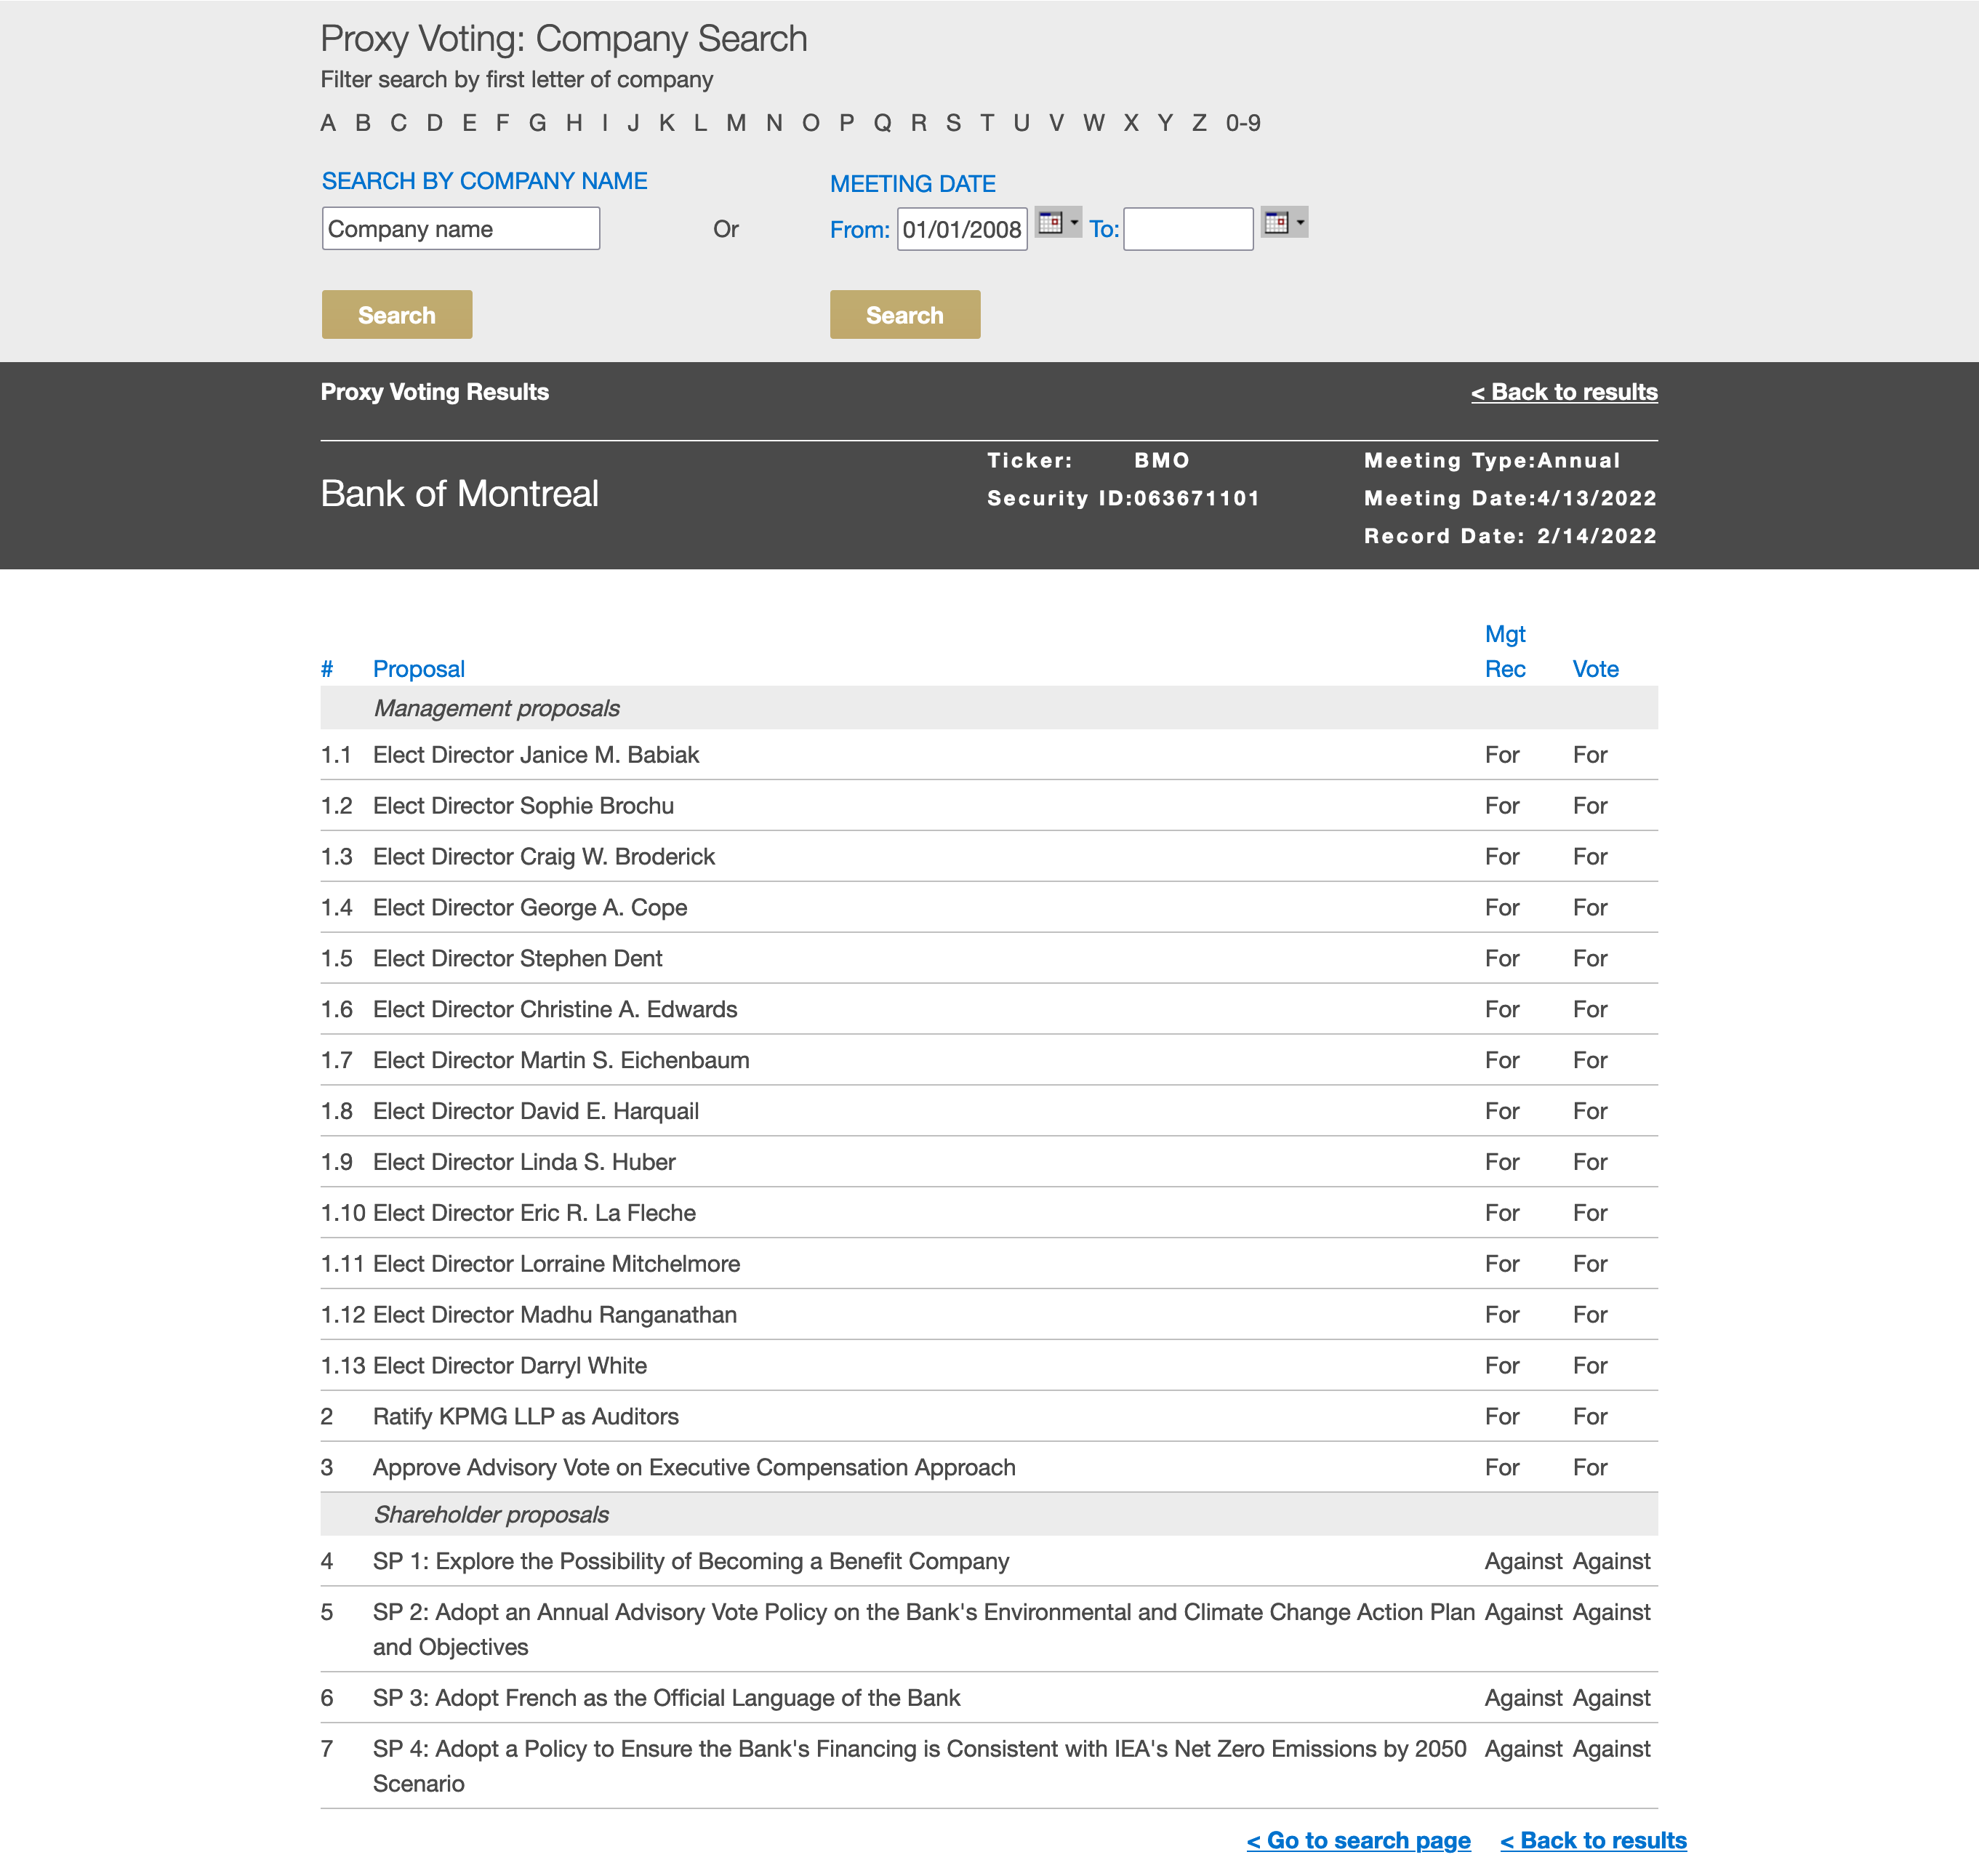The image size is (1979, 1876).
Task: Click the empty To date field
Action: [x=1187, y=230]
